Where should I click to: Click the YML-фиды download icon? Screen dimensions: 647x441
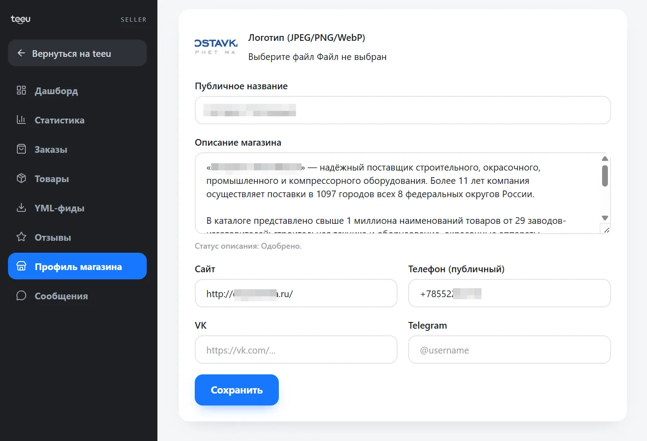[21, 208]
